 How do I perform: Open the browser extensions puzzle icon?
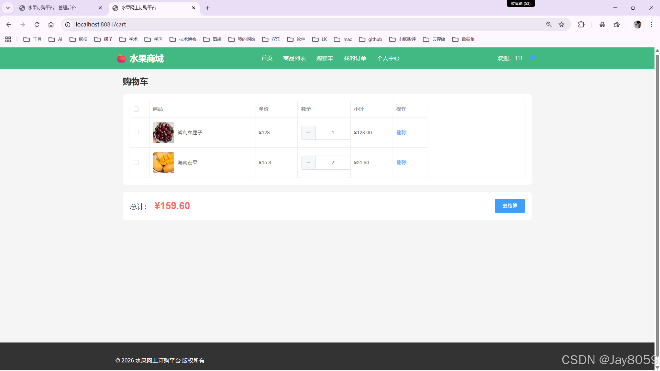(x=581, y=24)
